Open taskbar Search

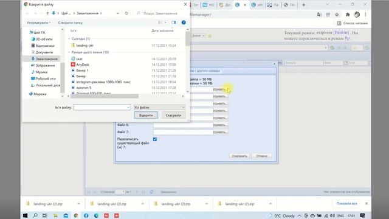click(x=35, y=215)
